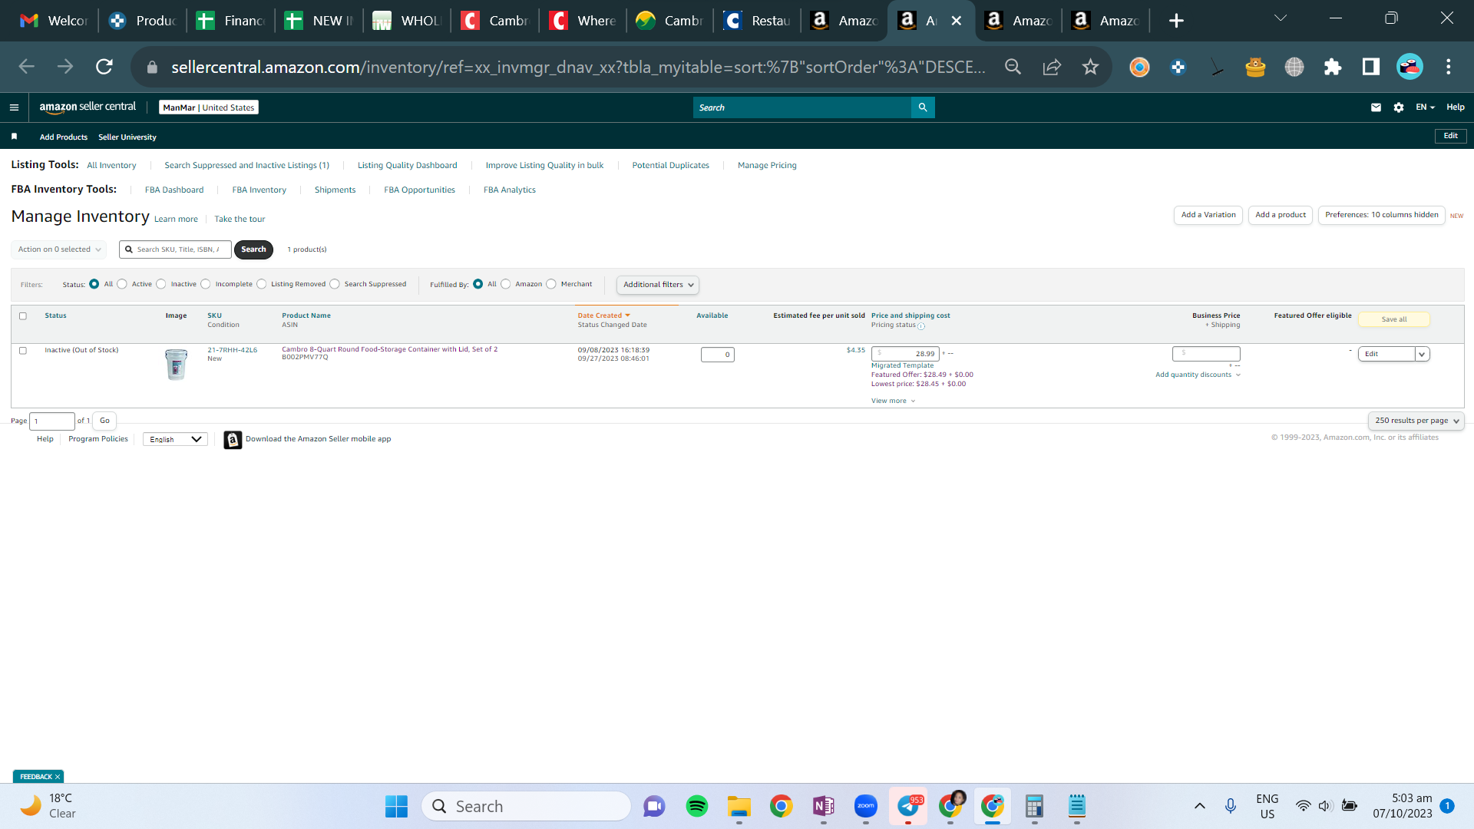Open the messages envelope icon
The height and width of the screenshot is (829, 1474).
[x=1376, y=107]
